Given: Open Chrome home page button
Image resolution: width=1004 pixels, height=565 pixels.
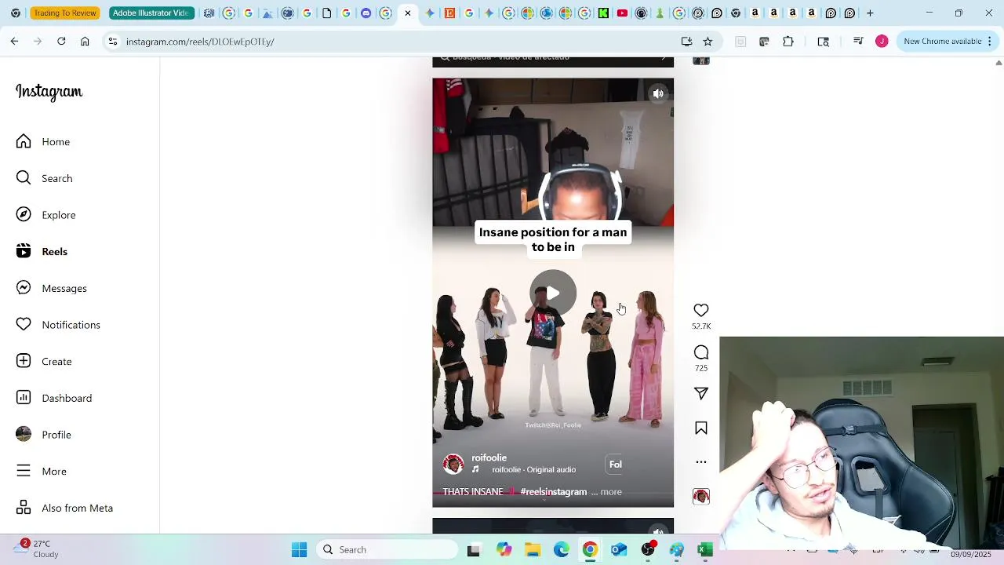Looking at the screenshot, I should [x=85, y=42].
